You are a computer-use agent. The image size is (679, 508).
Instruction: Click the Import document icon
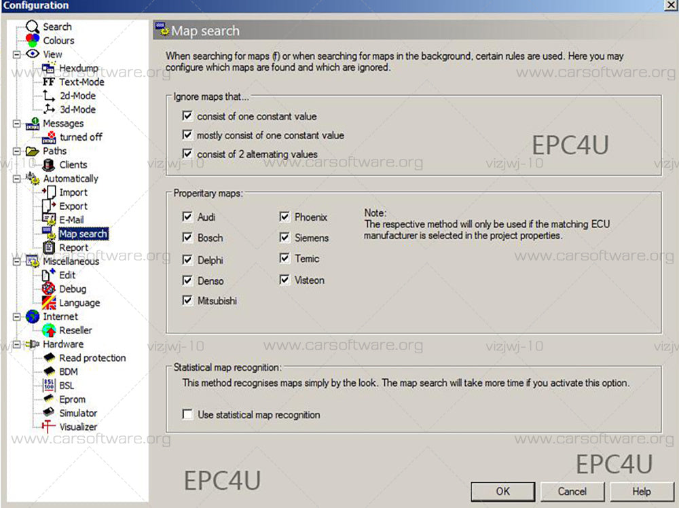49,192
